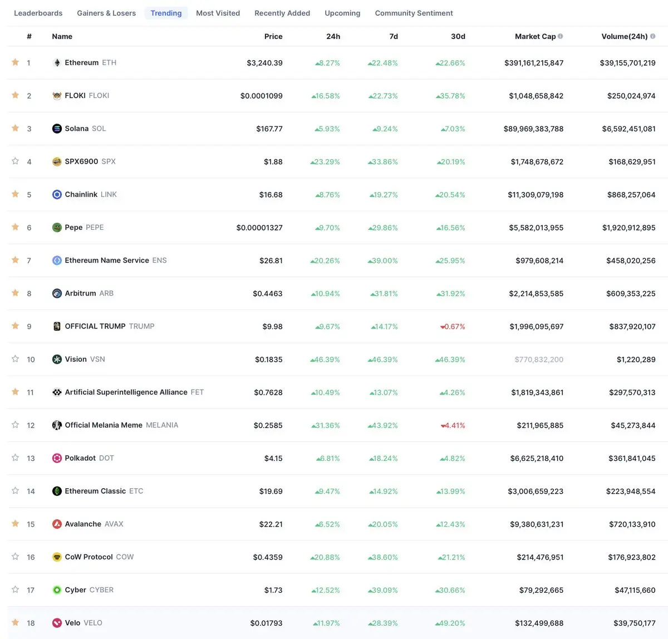Open the Community Sentiment tab
This screenshot has width=668, height=639.
point(414,13)
